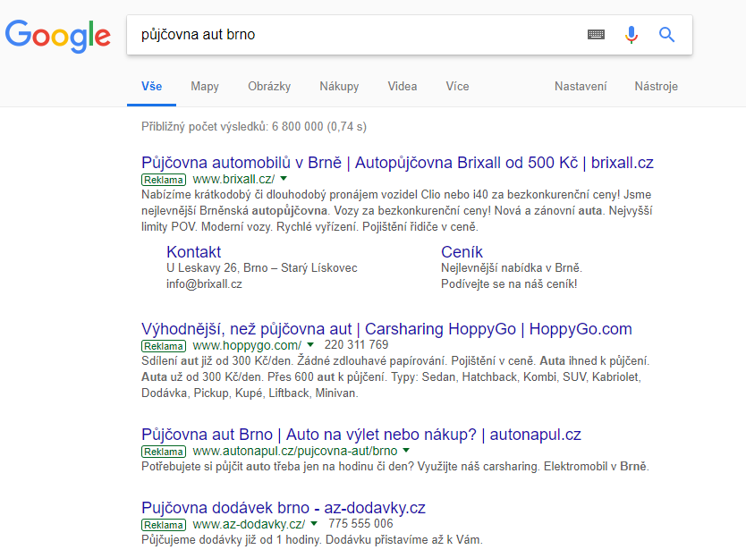Select the Vše tab
Screen dimensions: 746x558
tap(151, 86)
